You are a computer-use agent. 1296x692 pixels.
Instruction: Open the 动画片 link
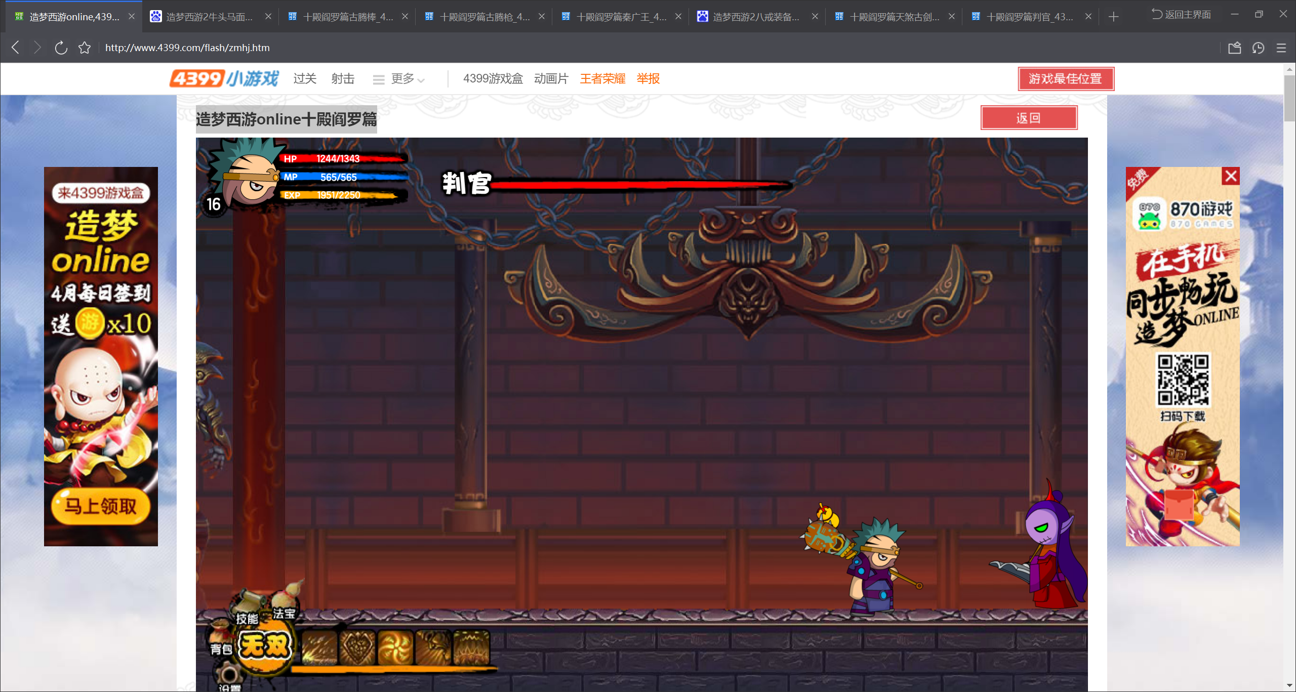[x=551, y=78]
